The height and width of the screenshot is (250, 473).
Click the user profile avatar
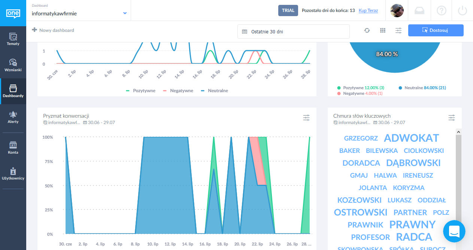click(x=397, y=10)
